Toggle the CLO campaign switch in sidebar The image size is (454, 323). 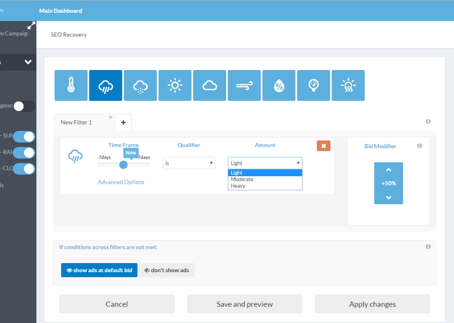tap(24, 168)
